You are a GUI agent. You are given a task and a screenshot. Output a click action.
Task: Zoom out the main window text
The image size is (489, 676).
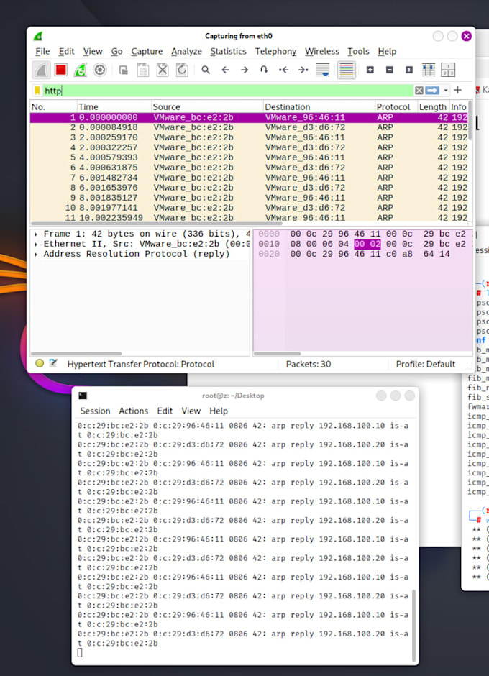pyautogui.click(x=389, y=70)
